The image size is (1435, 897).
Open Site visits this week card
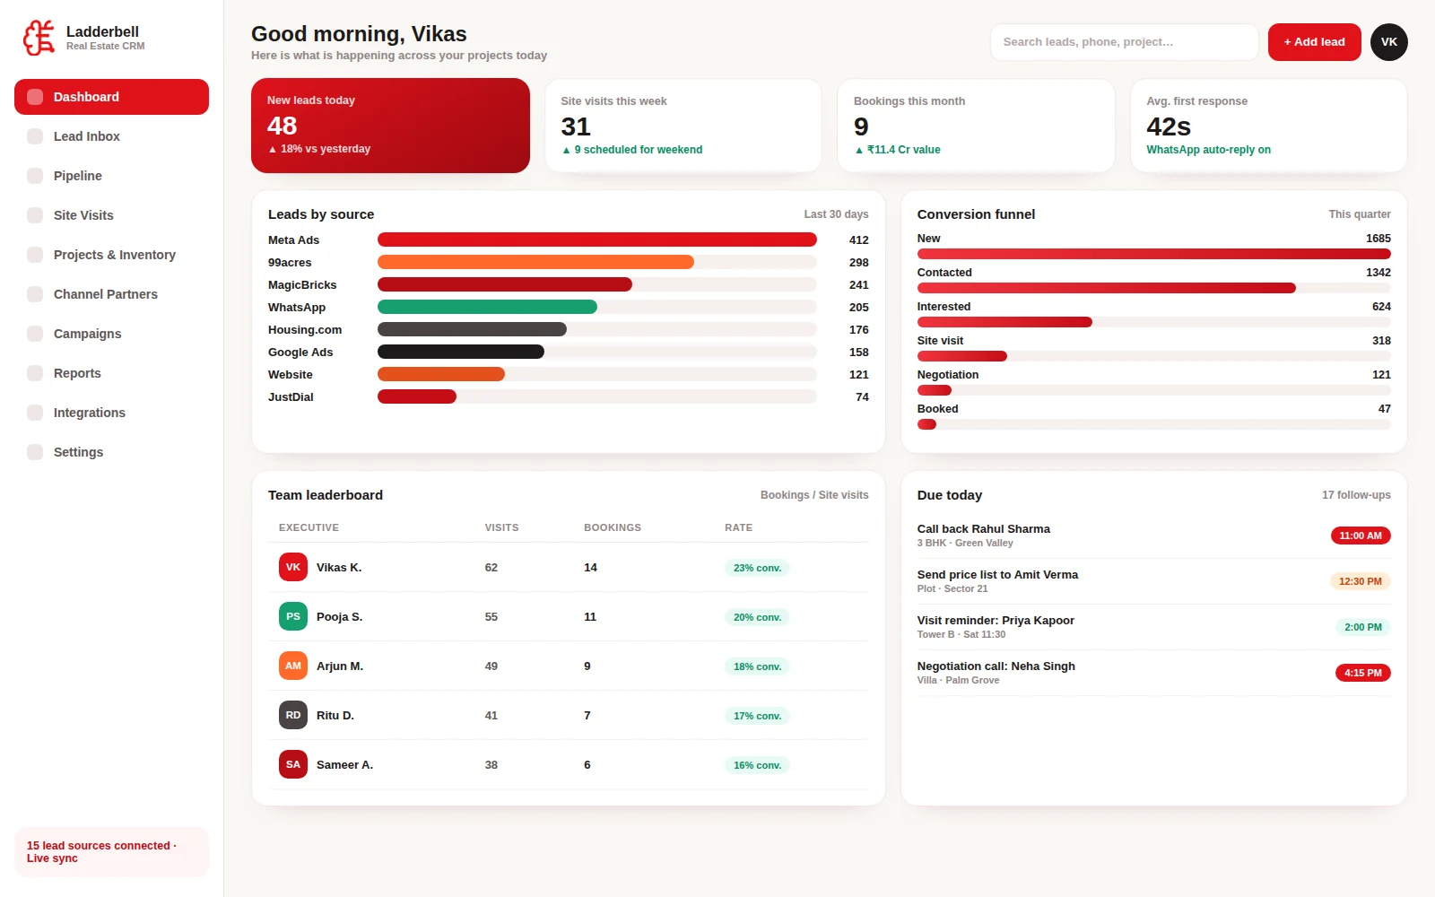click(683, 126)
